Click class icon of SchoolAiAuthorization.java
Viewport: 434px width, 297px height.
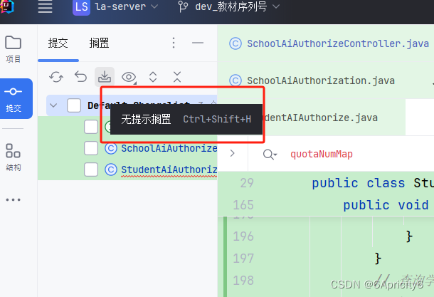(x=235, y=80)
